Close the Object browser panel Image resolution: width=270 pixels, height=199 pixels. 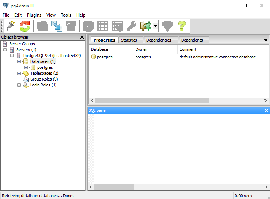(82, 37)
